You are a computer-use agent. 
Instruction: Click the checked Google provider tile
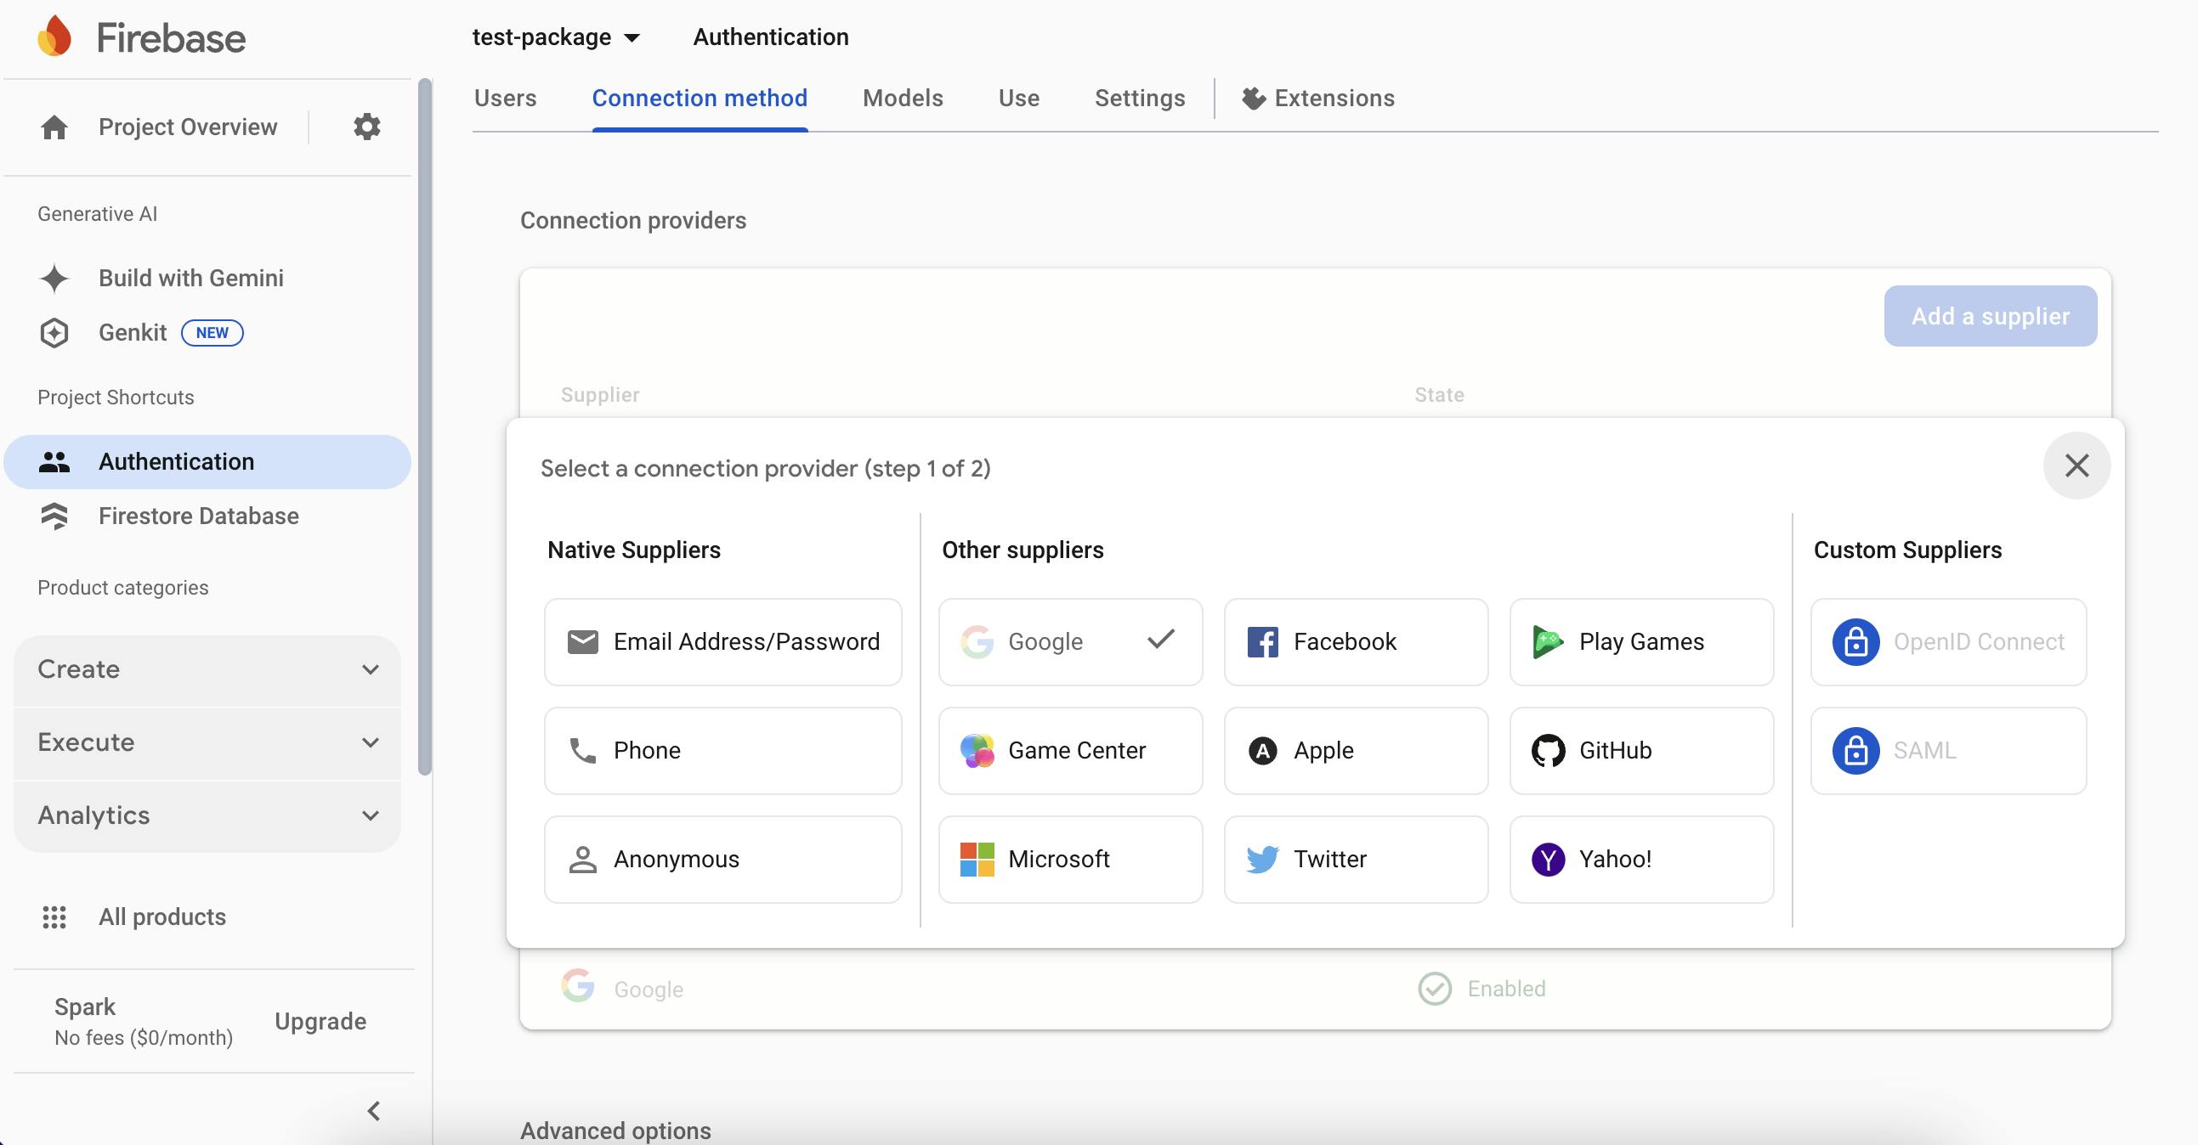(x=1070, y=642)
